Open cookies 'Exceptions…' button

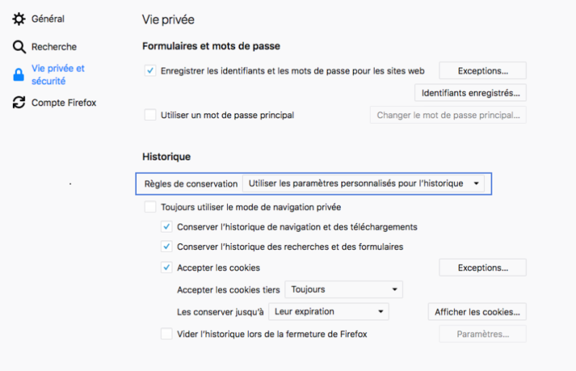[483, 268]
